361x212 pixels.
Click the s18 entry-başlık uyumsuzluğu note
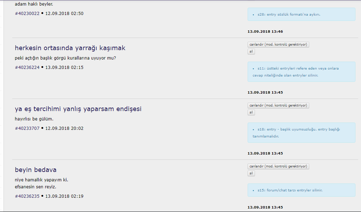(298, 133)
